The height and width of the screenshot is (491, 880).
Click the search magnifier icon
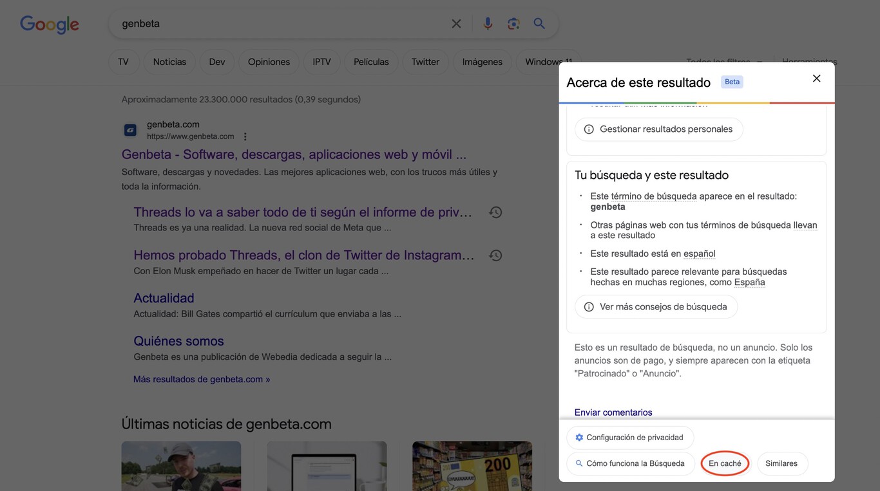(539, 23)
